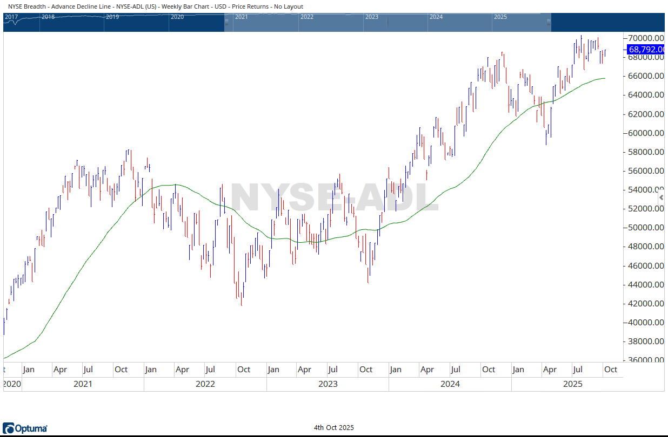The width and height of the screenshot is (668, 437).
Task: Select the 2021 section of the top year navigator
Action: tap(265, 22)
